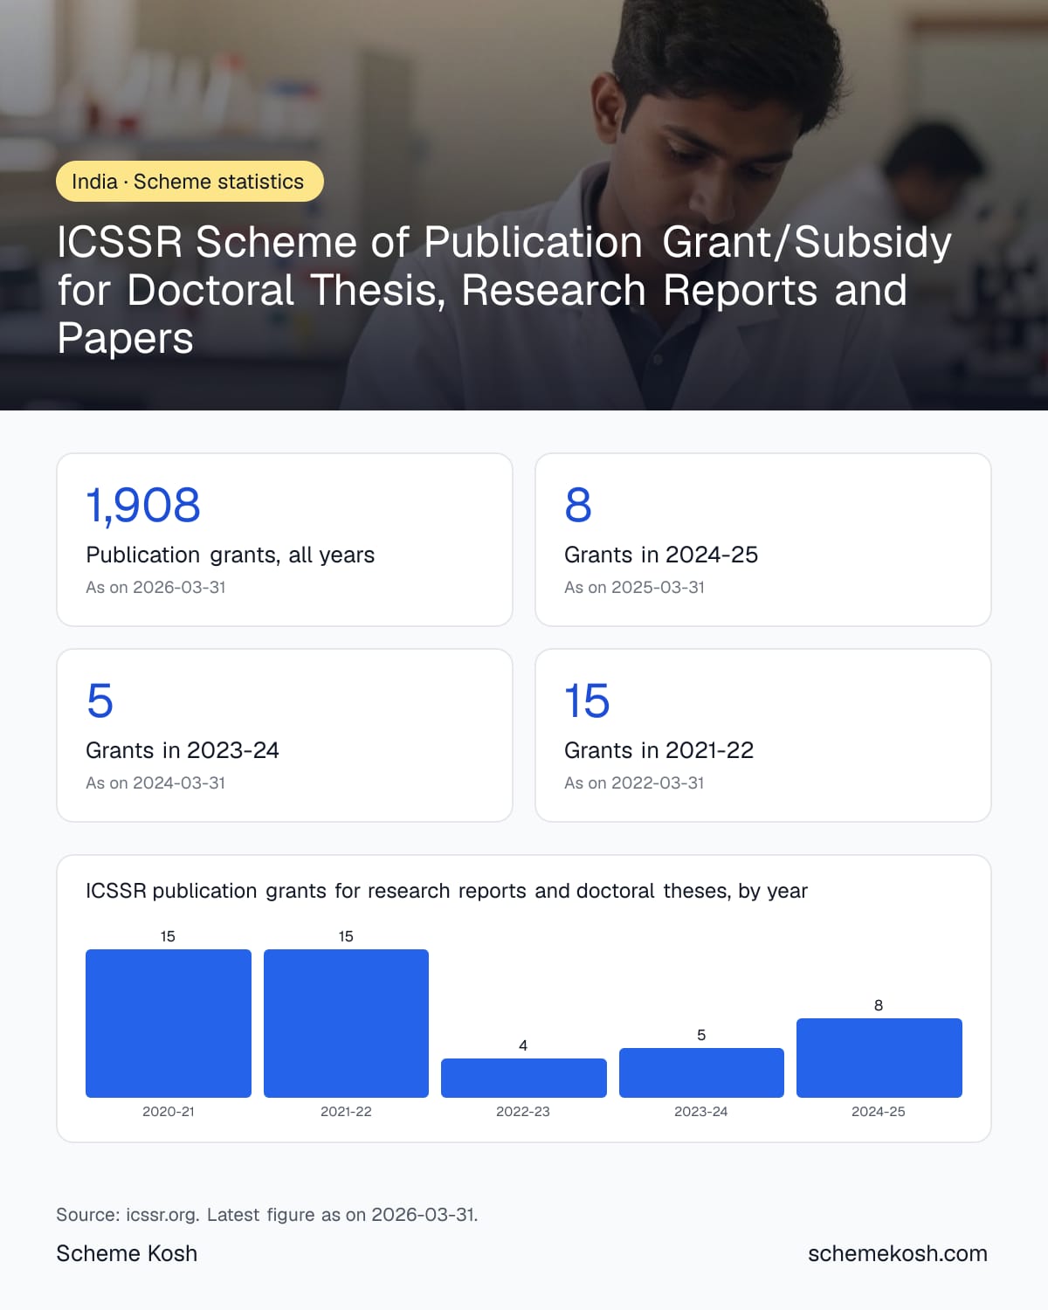Image resolution: width=1048 pixels, height=1310 pixels.
Task: Click the Scheme Kosh brand name
Action: click(127, 1253)
